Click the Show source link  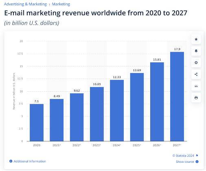pyautogui.click(x=185, y=162)
